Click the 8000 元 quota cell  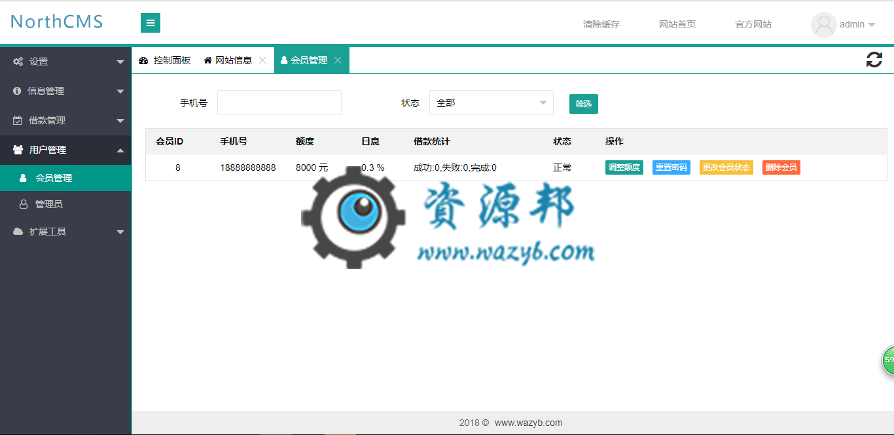[x=312, y=167]
